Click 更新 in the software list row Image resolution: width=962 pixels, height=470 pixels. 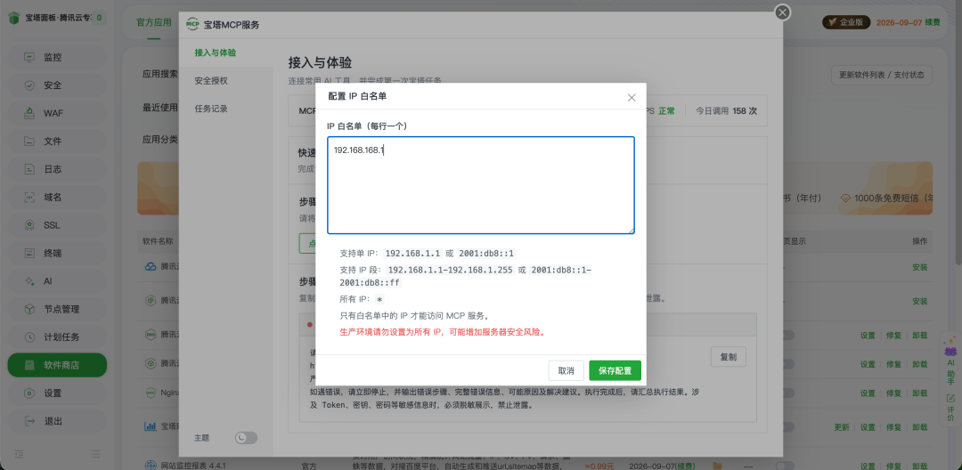(x=842, y=427)
